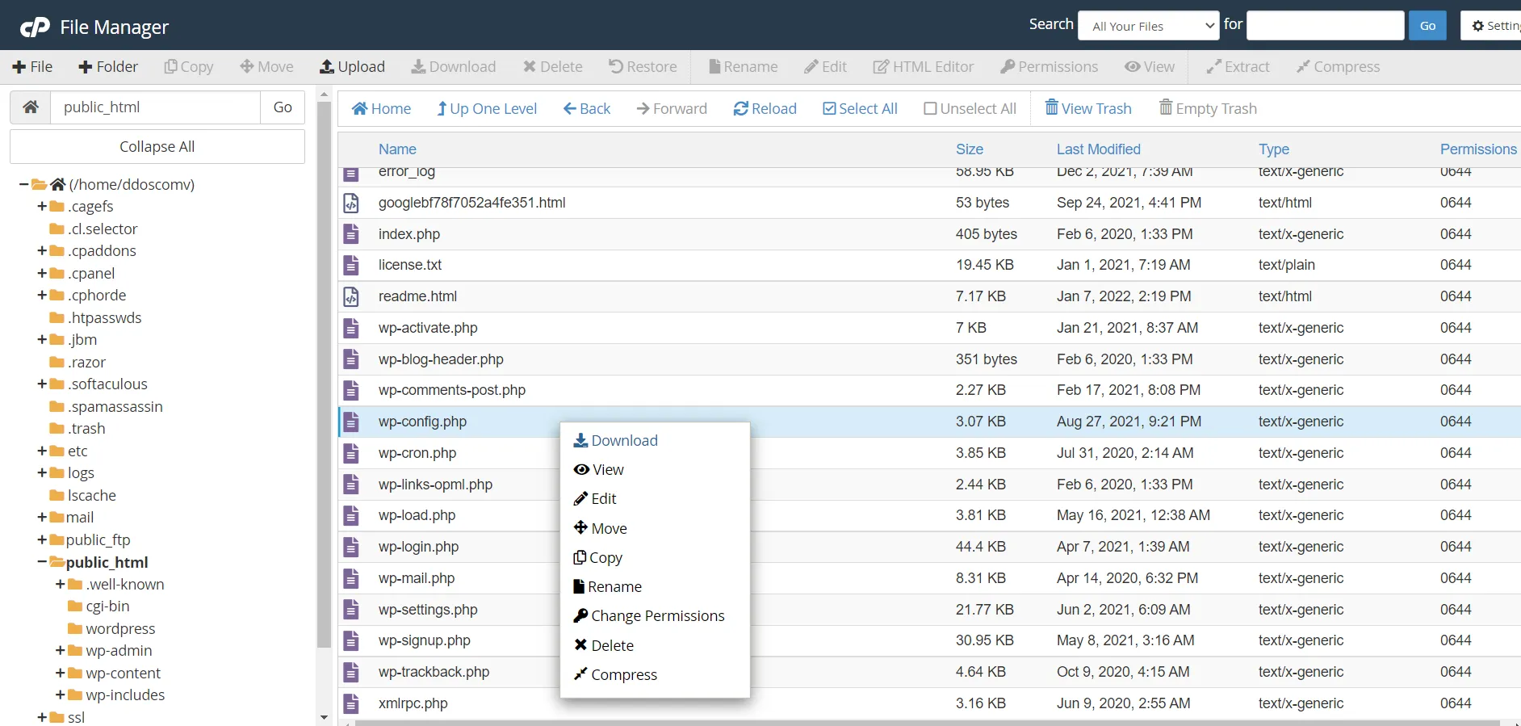Click the public_html path input field

(x=156, y=107)
